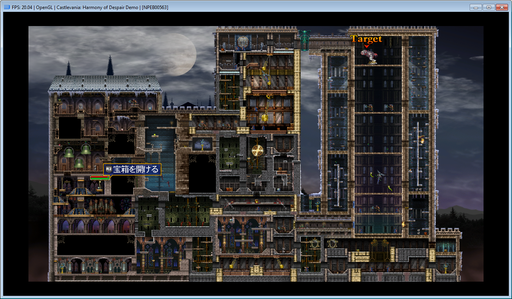Close the emulator window
This screenshot has width=512, height=299.
coord(502,7)
